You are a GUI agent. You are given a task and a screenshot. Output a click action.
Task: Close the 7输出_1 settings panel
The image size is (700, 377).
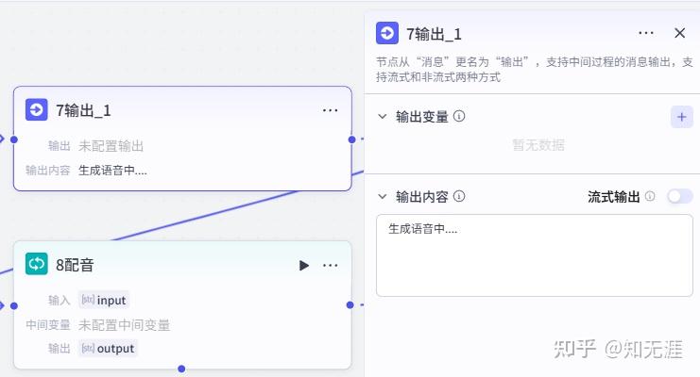tap(679, 33)
